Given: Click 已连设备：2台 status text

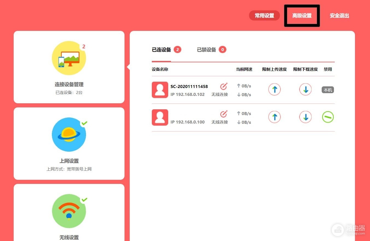Looking at the screenshot, I should coord(69,93).
